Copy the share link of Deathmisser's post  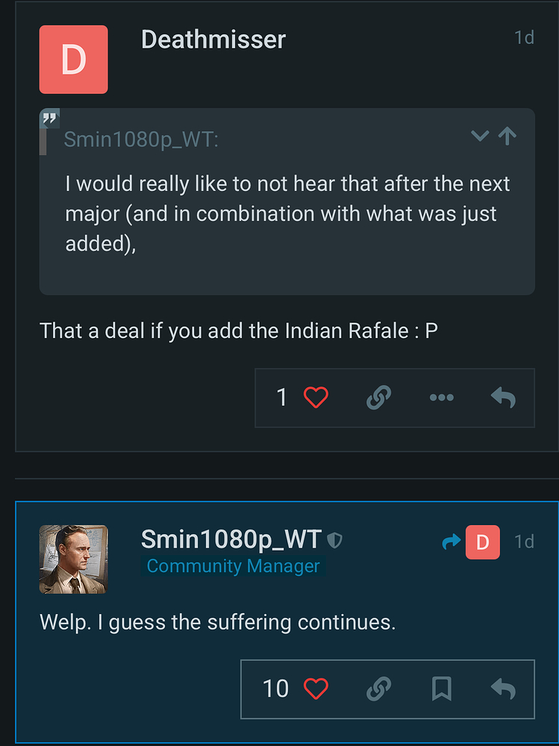click(378, 398)
